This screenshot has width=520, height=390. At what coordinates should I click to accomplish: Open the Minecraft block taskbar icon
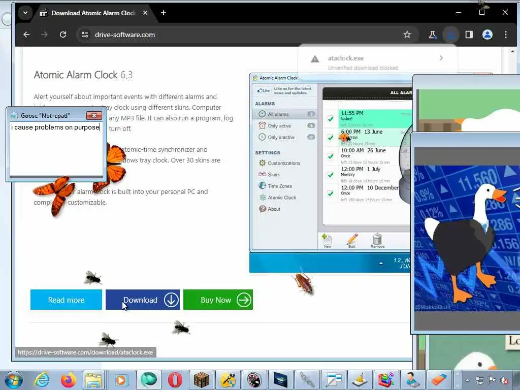pos(201,380)
